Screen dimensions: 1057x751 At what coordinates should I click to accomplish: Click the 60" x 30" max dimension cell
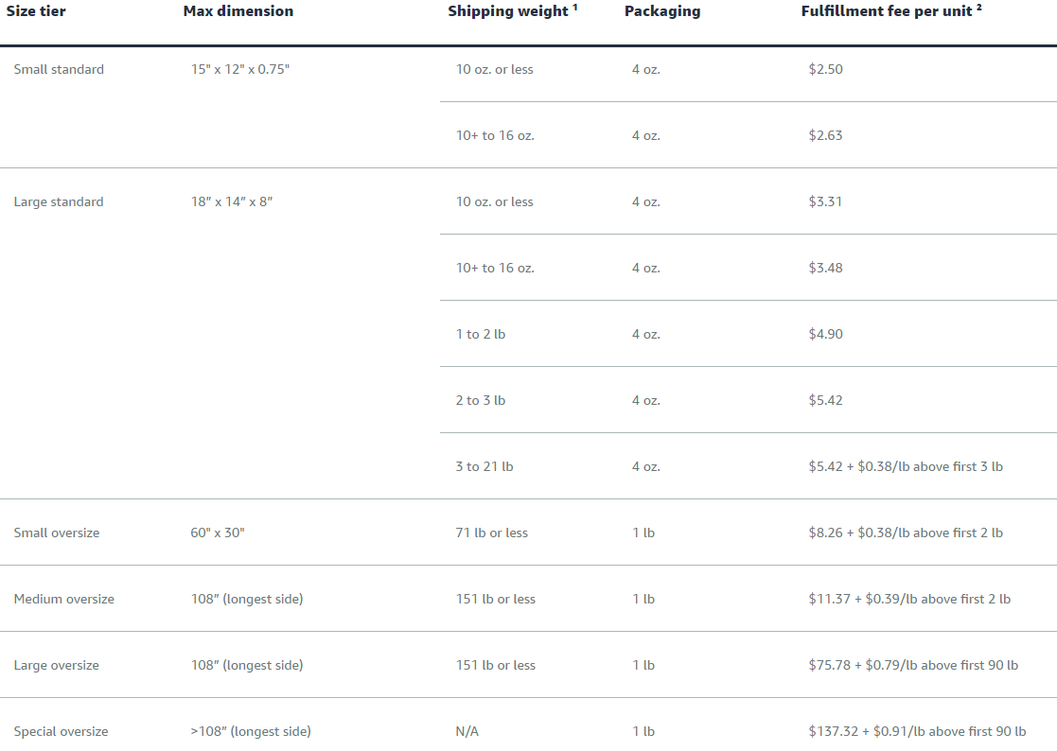(x=218, y=533)
